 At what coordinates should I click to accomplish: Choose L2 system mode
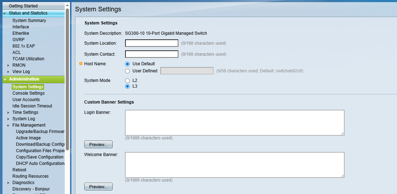(x=127, y=81)
